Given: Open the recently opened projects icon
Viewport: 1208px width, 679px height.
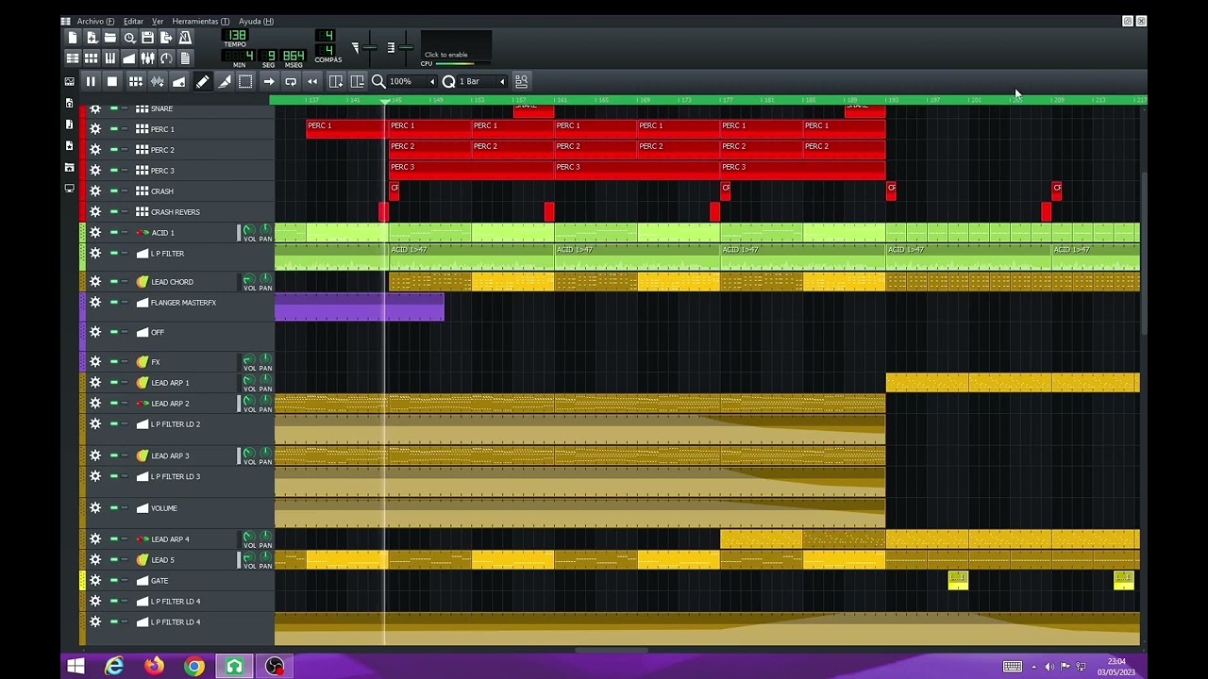Looking at the screenshot, I should tap(129, 38).
